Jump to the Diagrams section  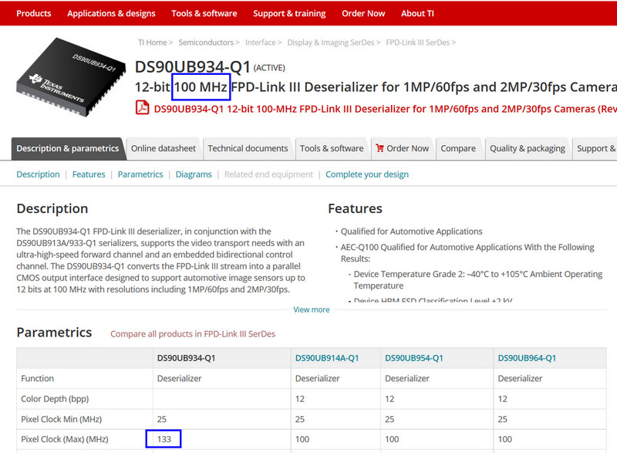click(194, 174)
